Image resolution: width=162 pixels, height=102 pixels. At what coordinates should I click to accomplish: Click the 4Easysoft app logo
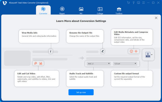click(5, 3)
